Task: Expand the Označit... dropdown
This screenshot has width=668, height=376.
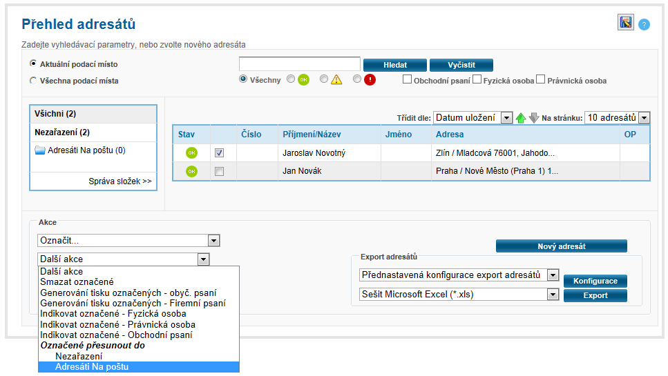Action: point(213,241)
